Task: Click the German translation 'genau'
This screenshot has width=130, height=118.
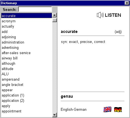Action: click(x=67, y=97)
